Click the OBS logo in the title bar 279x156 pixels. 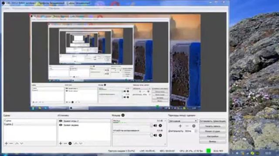tap(3, 3)
